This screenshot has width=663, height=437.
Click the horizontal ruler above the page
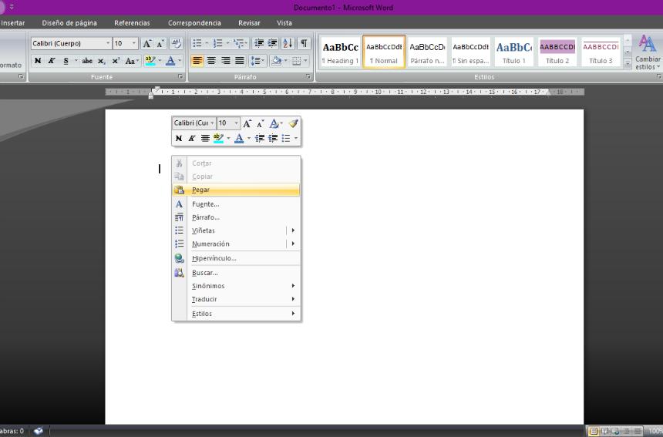347,92
